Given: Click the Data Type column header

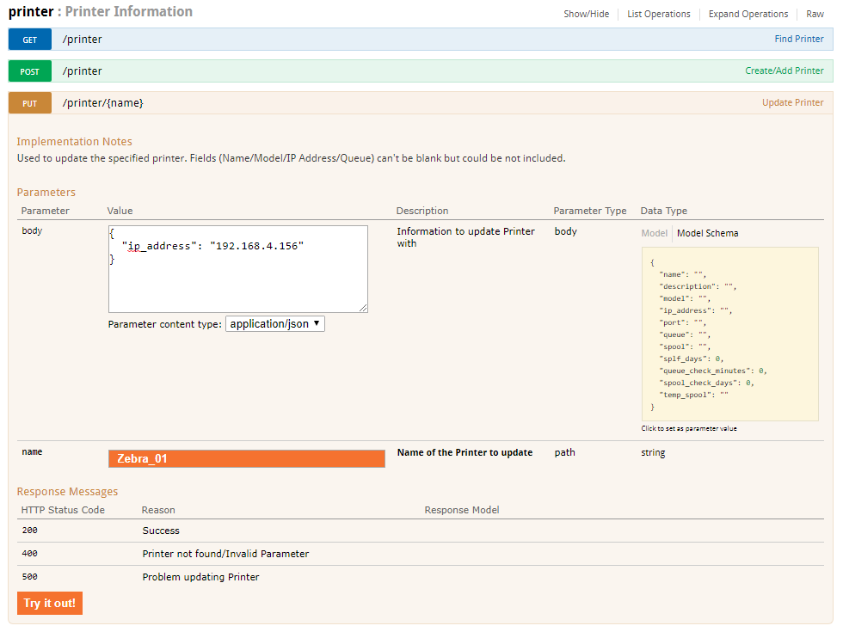Looking at the screenshot, I should tap(663, 211).
